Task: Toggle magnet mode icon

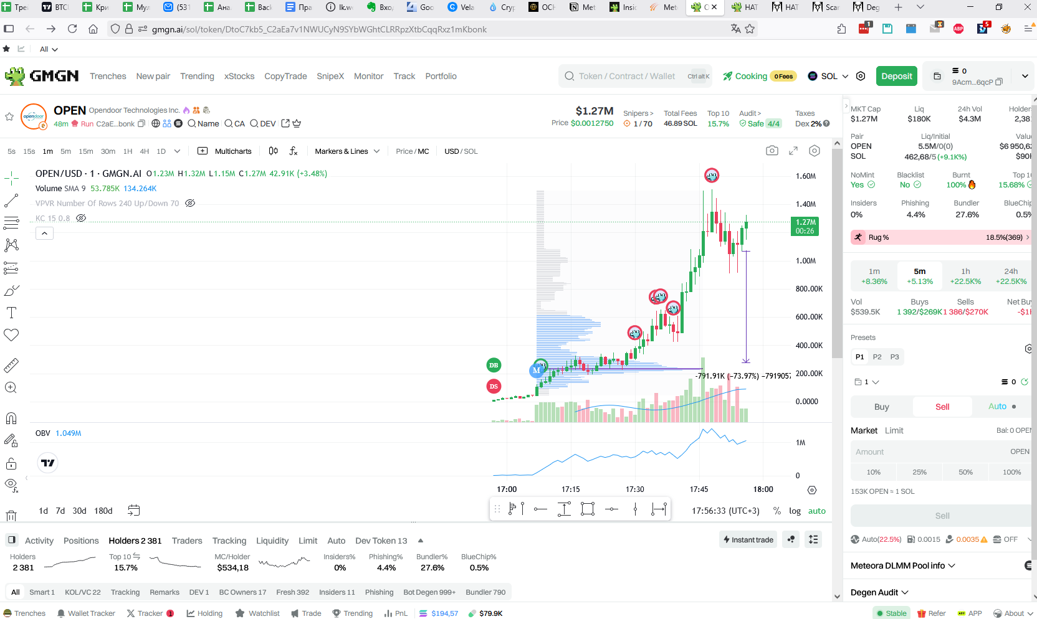Action: click(x=11, y=418)
